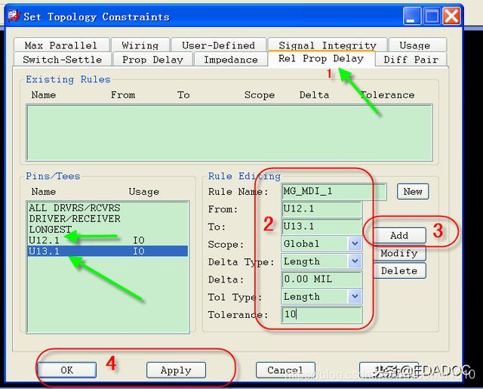Confirm with the OK button
483x389 pixels.
[67, 370]
